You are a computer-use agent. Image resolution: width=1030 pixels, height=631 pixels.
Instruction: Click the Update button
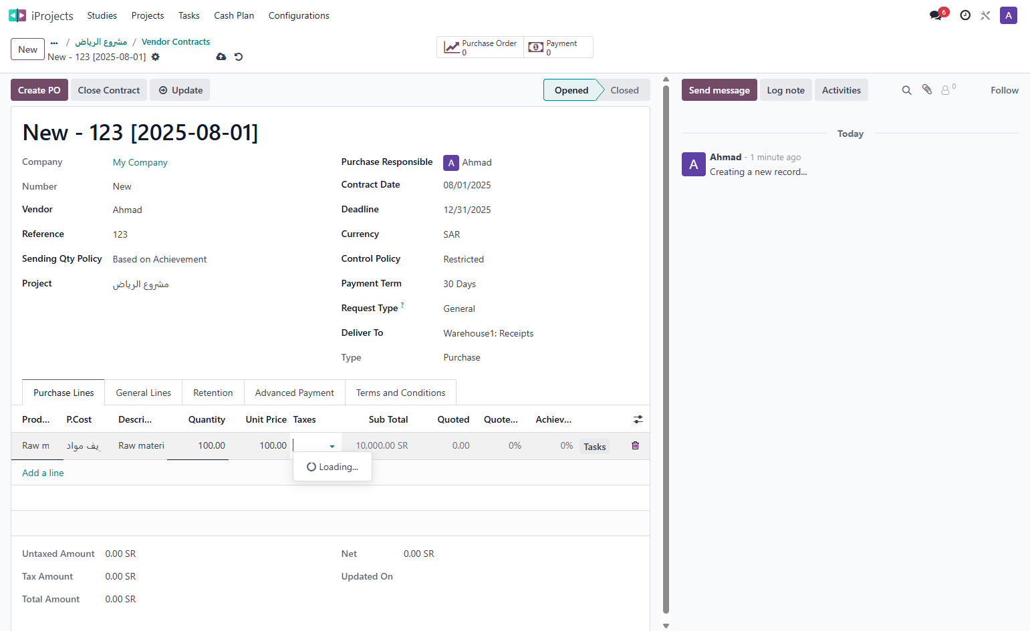tap(180, 90)
